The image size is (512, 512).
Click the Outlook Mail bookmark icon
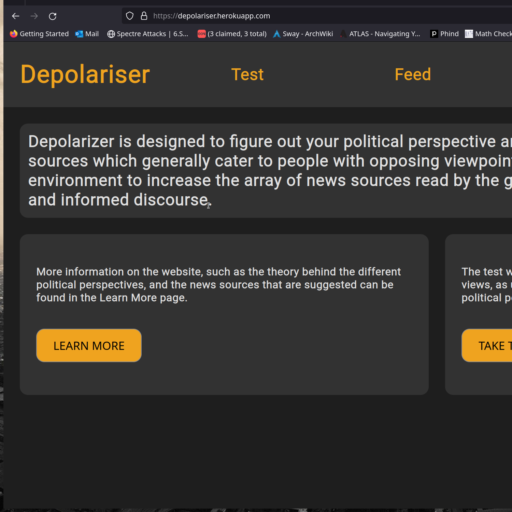pyautogui.click(x=79, y=34)
